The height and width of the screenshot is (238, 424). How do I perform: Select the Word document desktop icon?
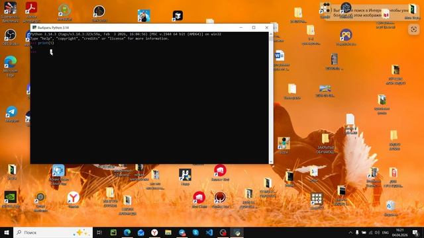tap(280, 60)
